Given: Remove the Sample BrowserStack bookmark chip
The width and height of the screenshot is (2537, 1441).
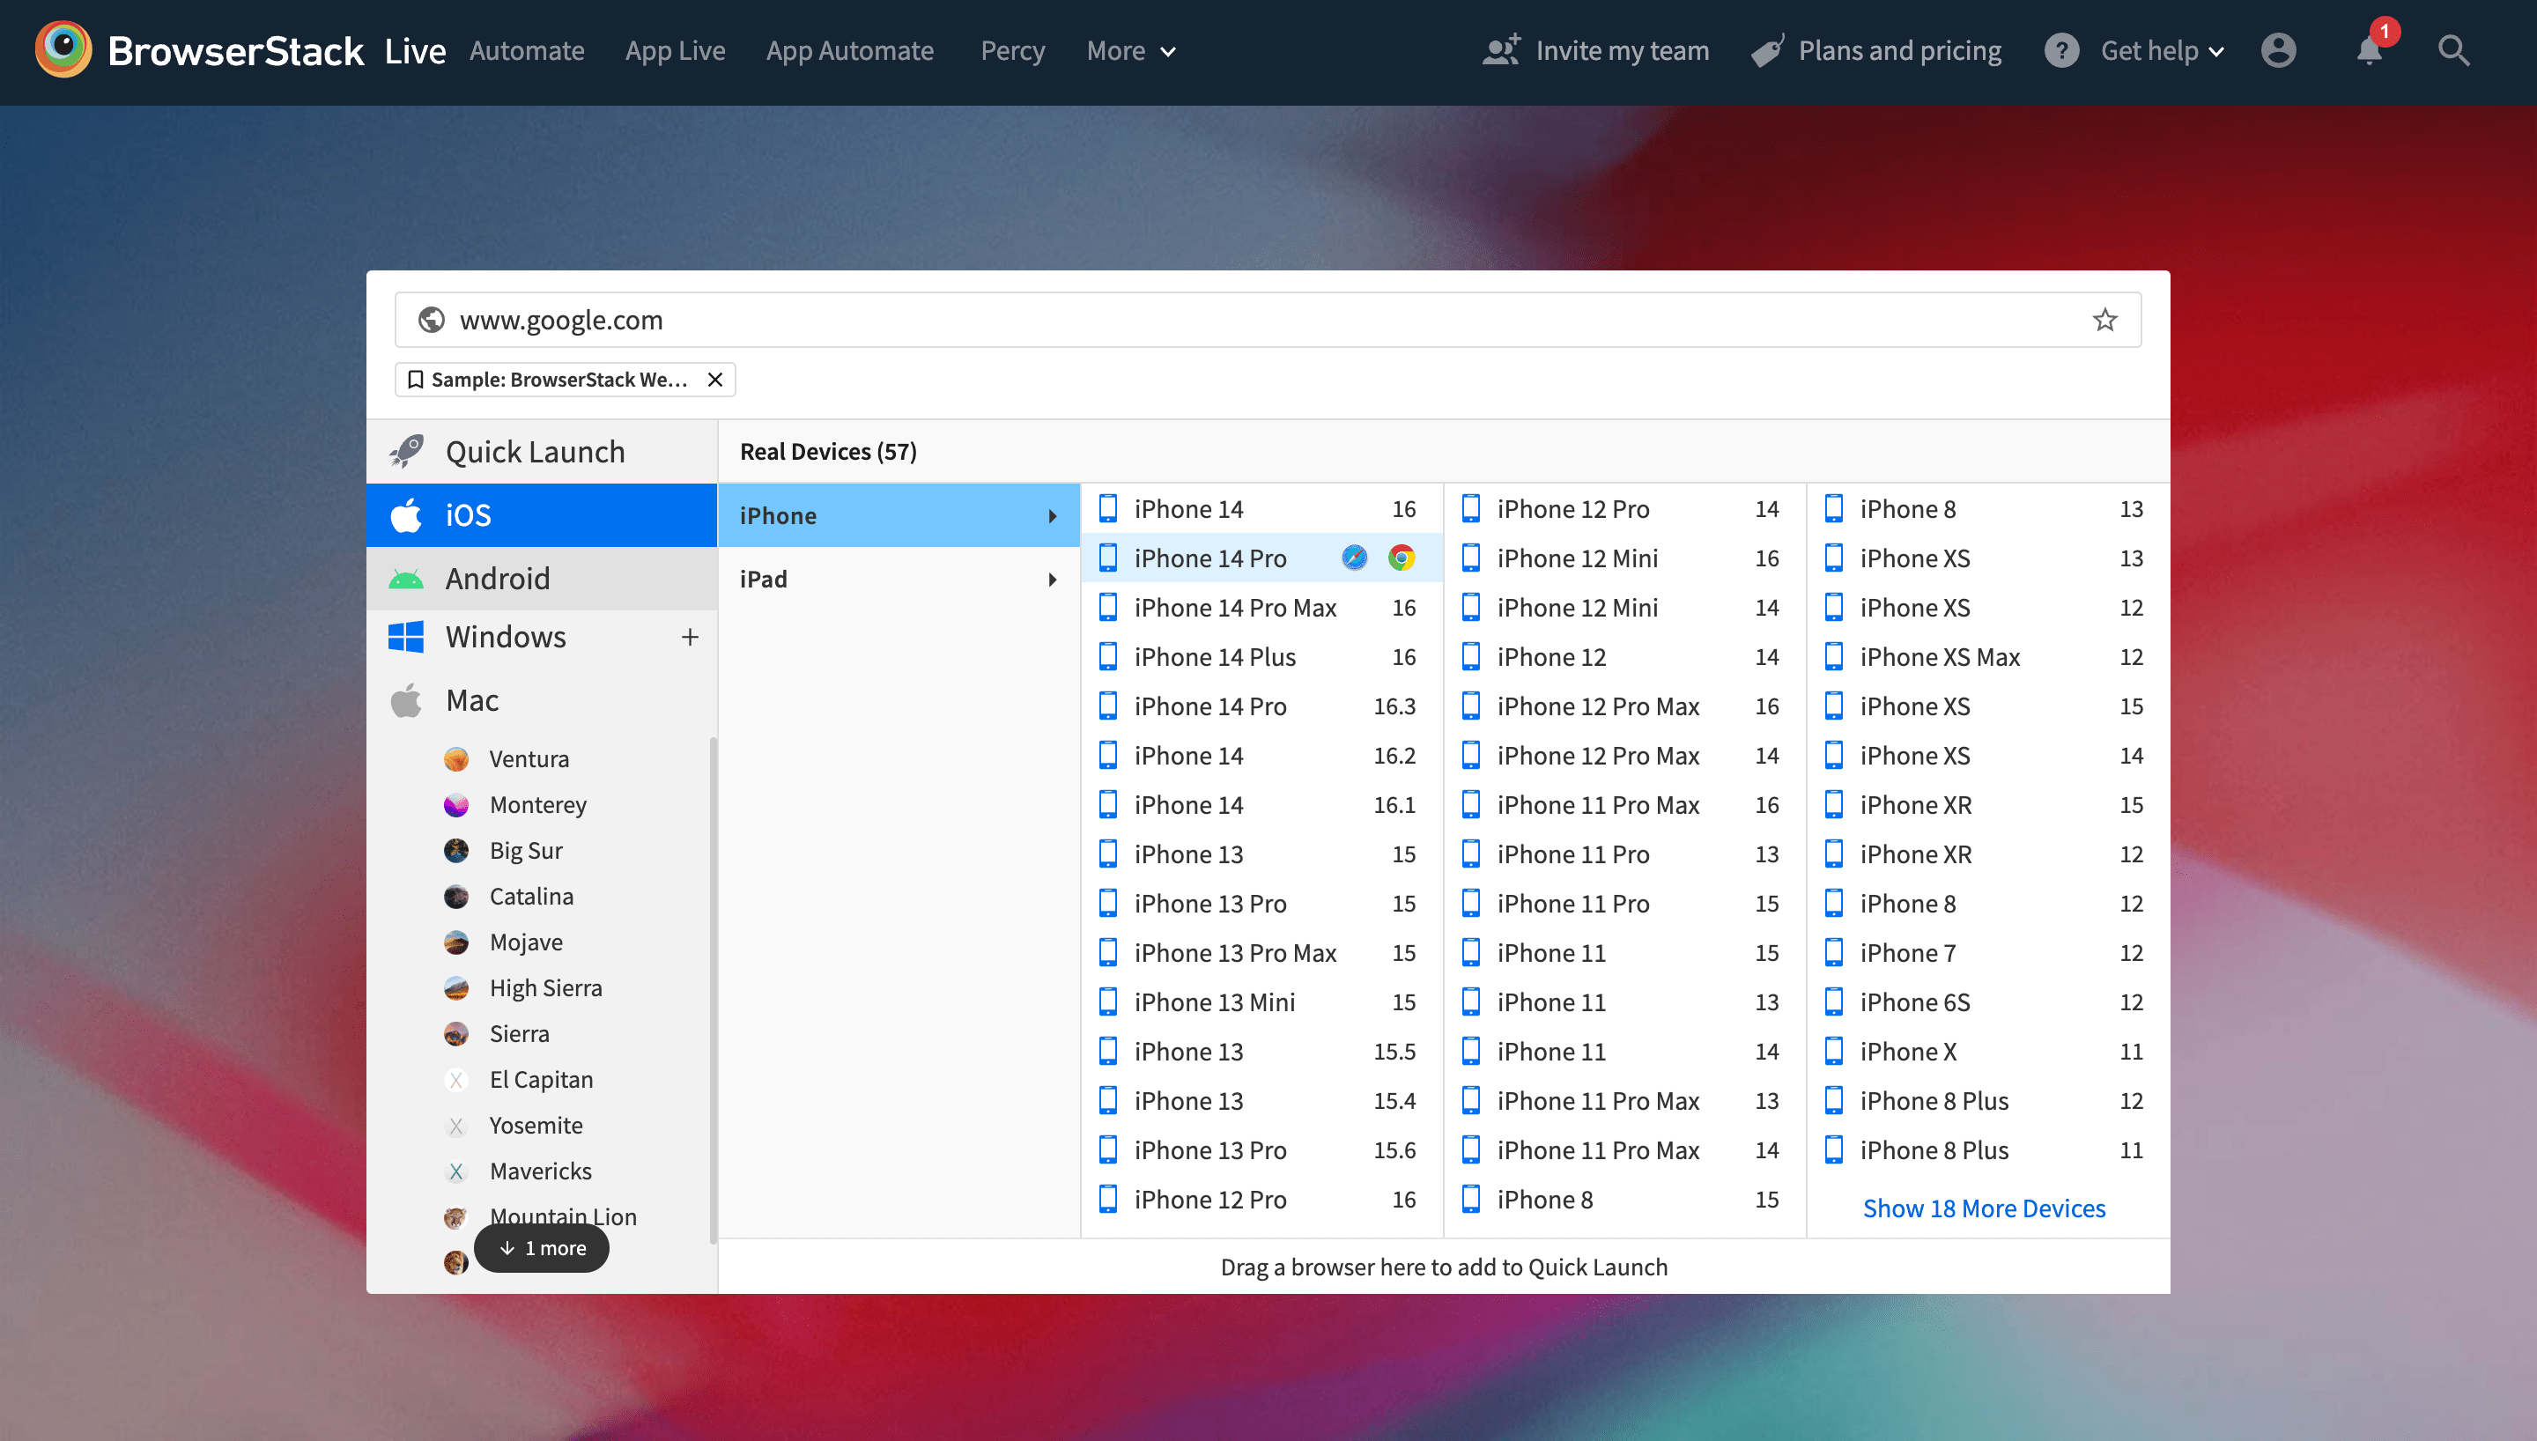Looking at the screenshot, I should (x=715, y=379).
